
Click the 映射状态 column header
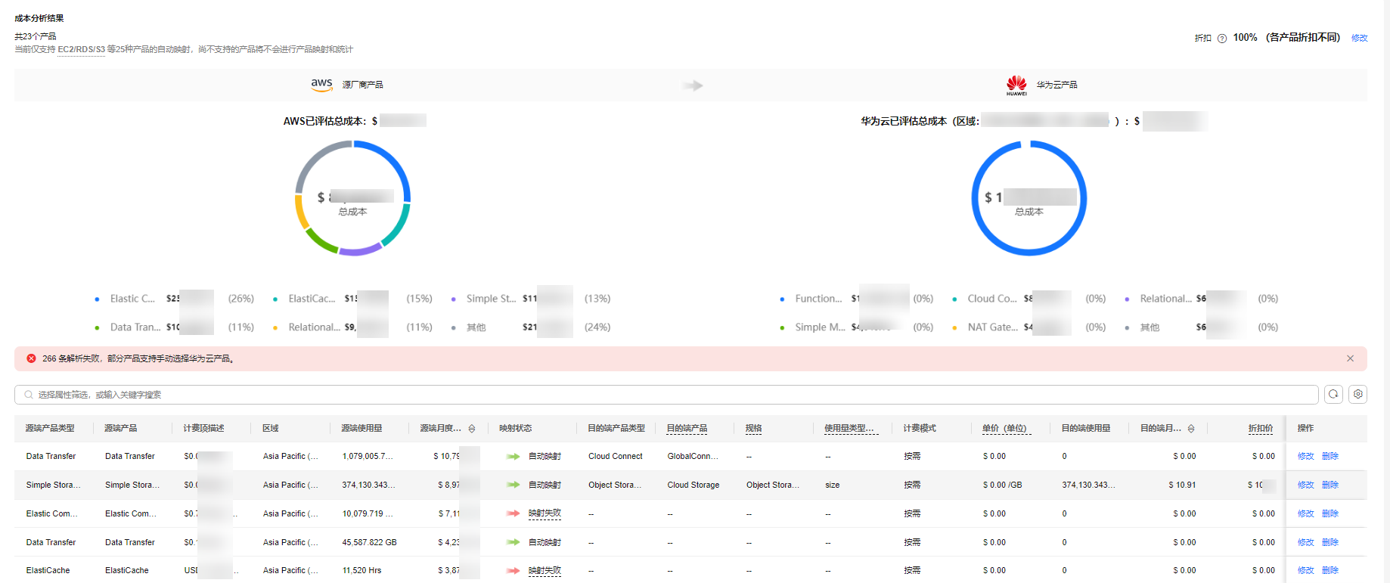click(x=515, y=428)
